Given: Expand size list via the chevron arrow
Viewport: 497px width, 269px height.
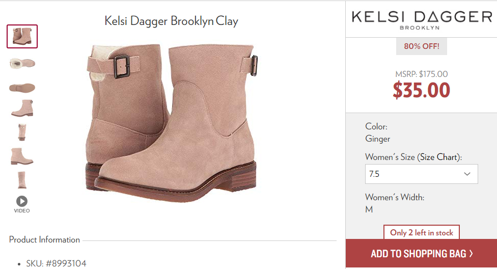Looking at the screenshot, I should click(467, 174).
